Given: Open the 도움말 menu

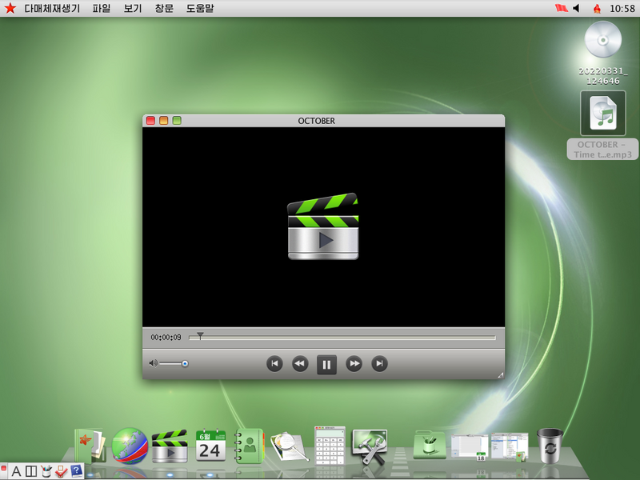Looking at the screenshot, I should (200, 8).
